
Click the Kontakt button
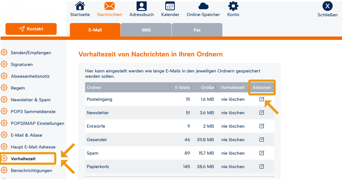pyautogui.click(x=31, y=29)
